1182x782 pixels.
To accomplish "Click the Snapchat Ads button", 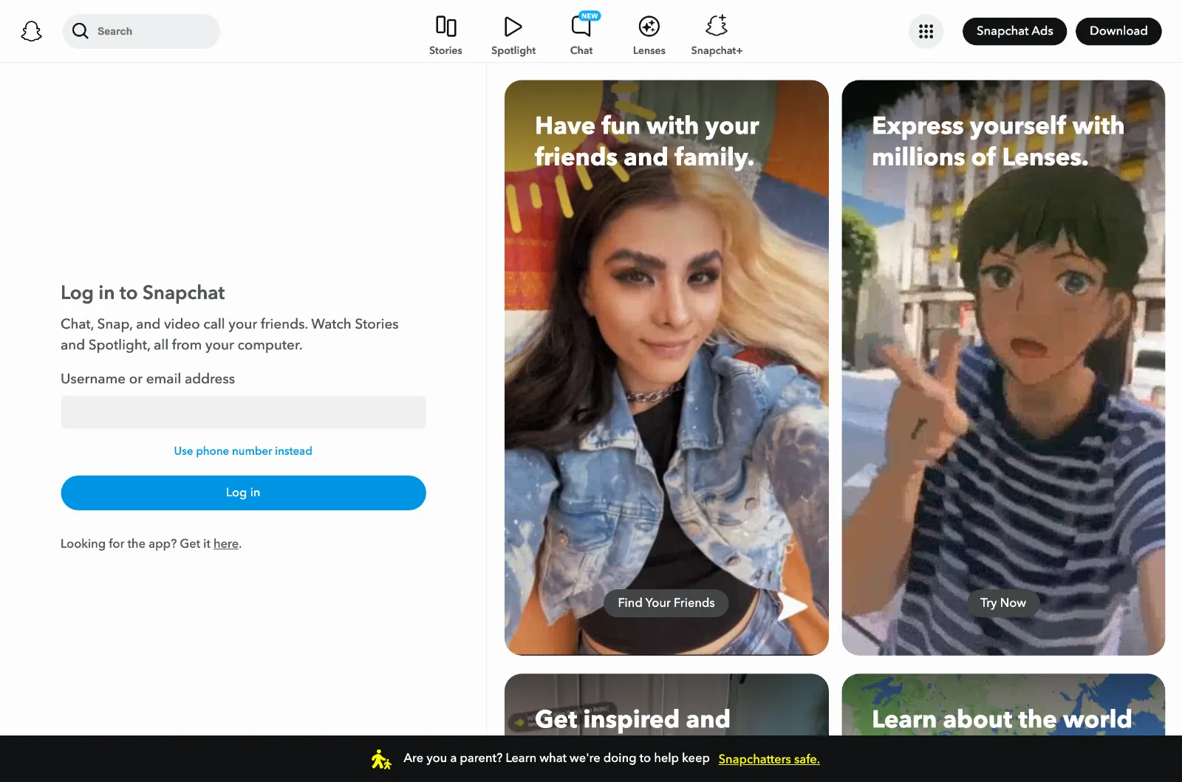I will [x=1014, y=31].
